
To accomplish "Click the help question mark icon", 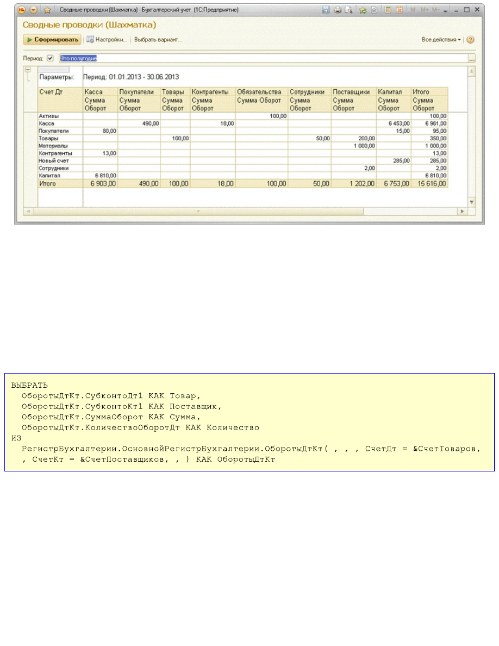I will tap(470, 40).
